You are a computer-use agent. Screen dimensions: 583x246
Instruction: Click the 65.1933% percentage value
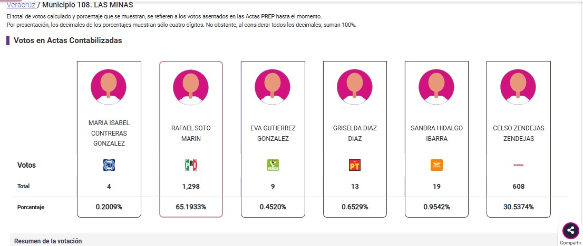tap(191, 207)
